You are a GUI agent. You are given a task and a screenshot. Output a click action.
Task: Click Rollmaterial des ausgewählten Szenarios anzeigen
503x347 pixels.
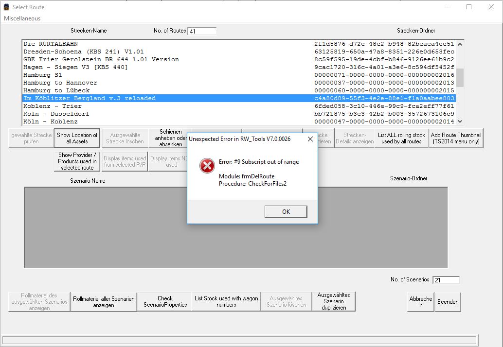tap(39, 301)
